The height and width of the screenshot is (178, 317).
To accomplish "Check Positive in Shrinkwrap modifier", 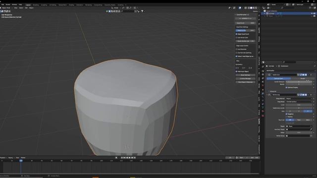I will tap(286, 117).
